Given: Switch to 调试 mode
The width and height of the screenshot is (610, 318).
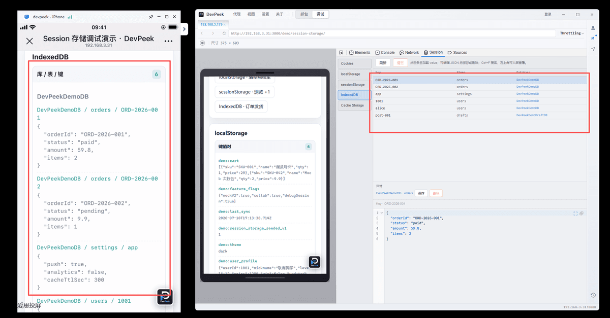Looking at the screenshot, I should (320, 14).
